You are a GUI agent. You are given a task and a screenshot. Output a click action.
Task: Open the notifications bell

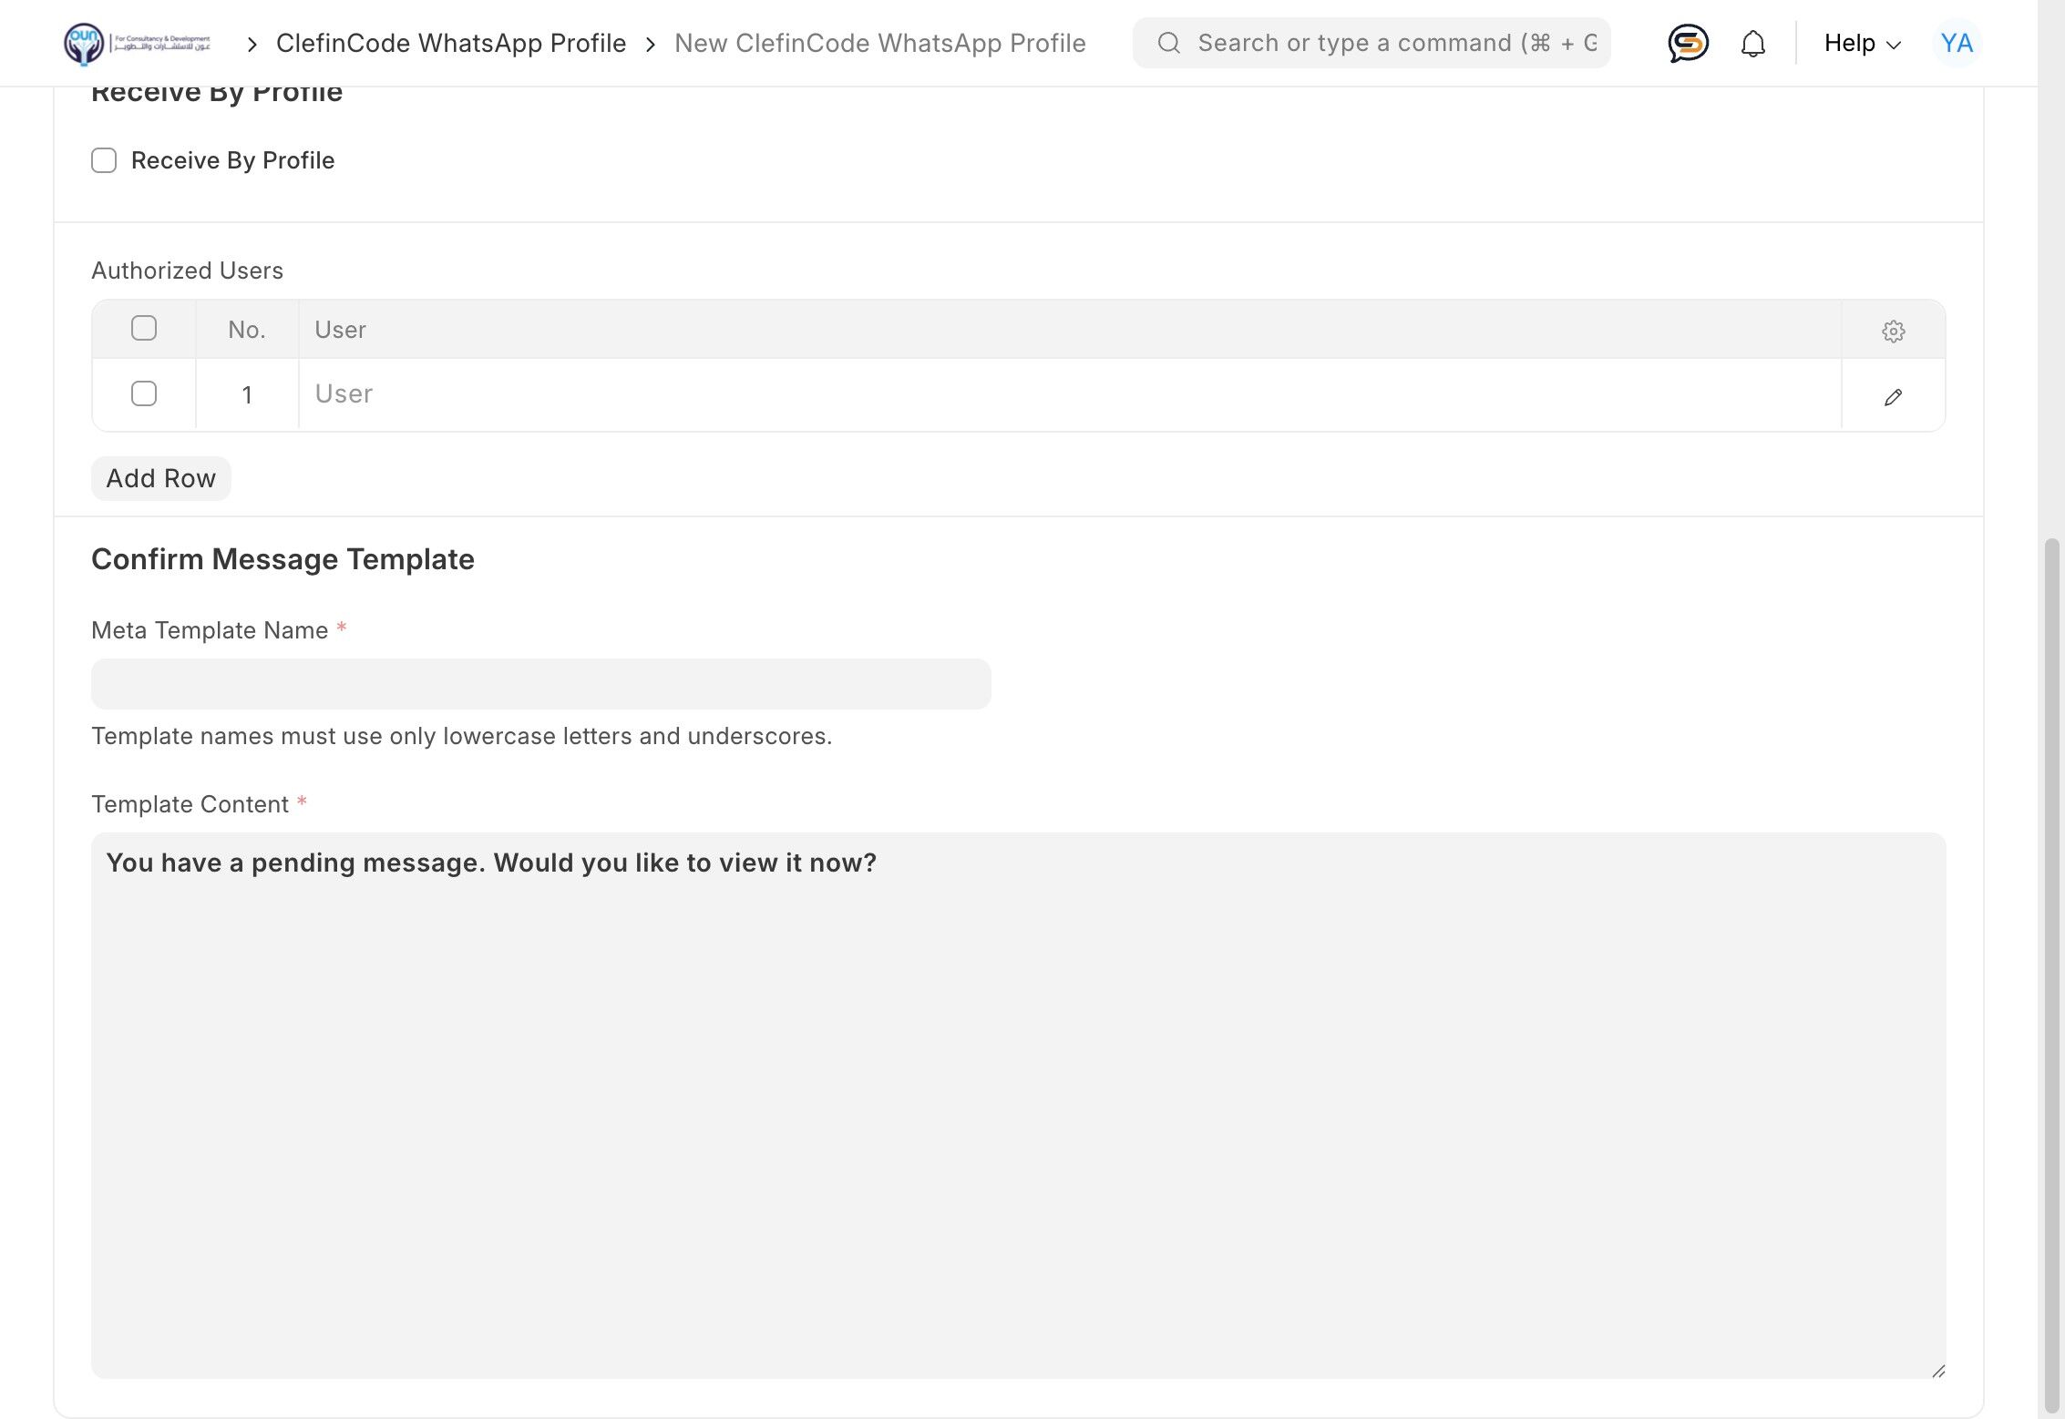pyautogui.click(x=1752, y=44)
